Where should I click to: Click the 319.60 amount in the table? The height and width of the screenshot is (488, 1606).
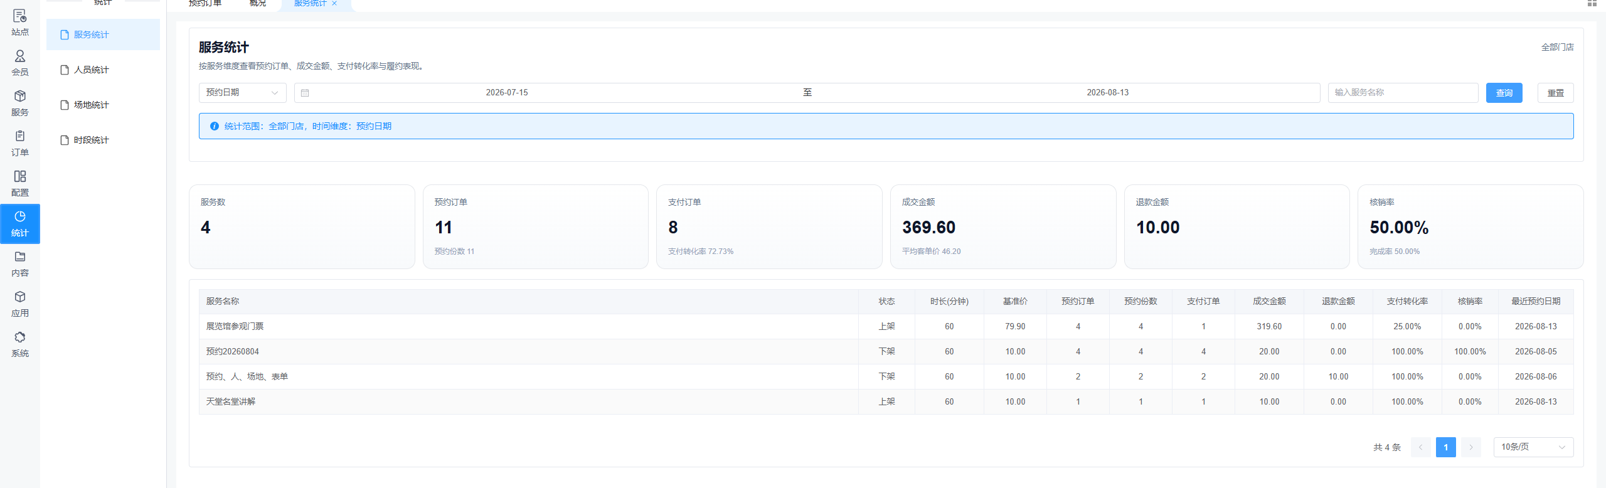point(1269,327)
